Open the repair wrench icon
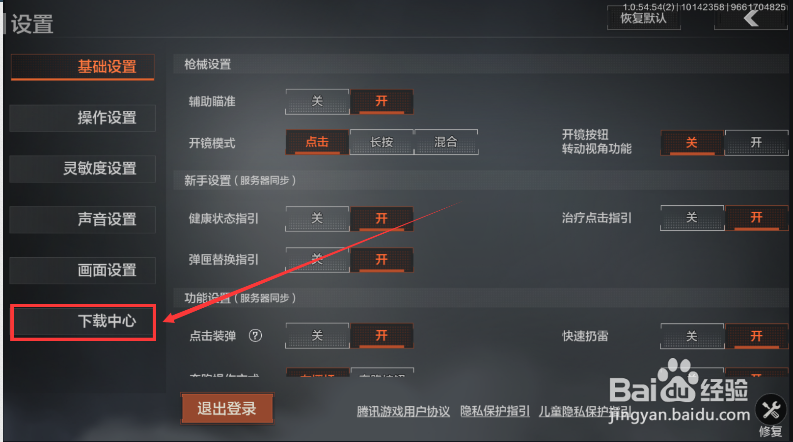The image size is (793, 442). point(771,410)
